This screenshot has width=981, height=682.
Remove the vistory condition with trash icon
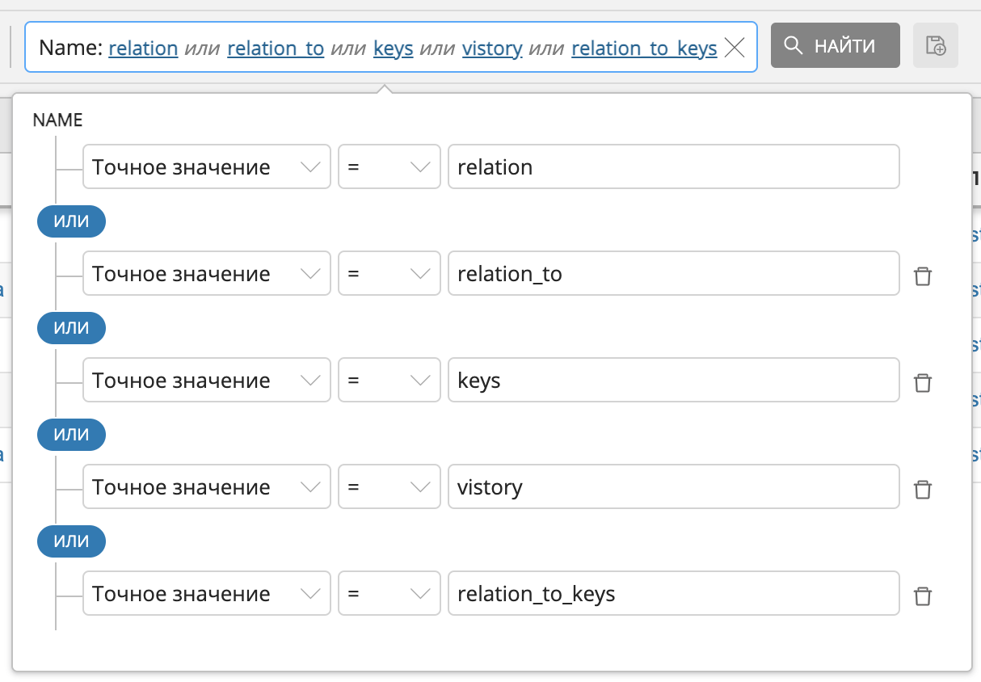coord(922,489)
